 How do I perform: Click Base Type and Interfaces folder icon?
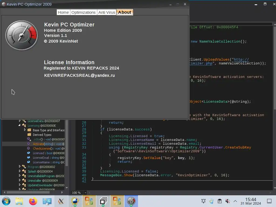point(29,130)
